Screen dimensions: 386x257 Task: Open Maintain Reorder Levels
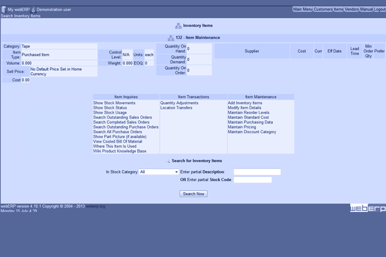tap(248, 112)
